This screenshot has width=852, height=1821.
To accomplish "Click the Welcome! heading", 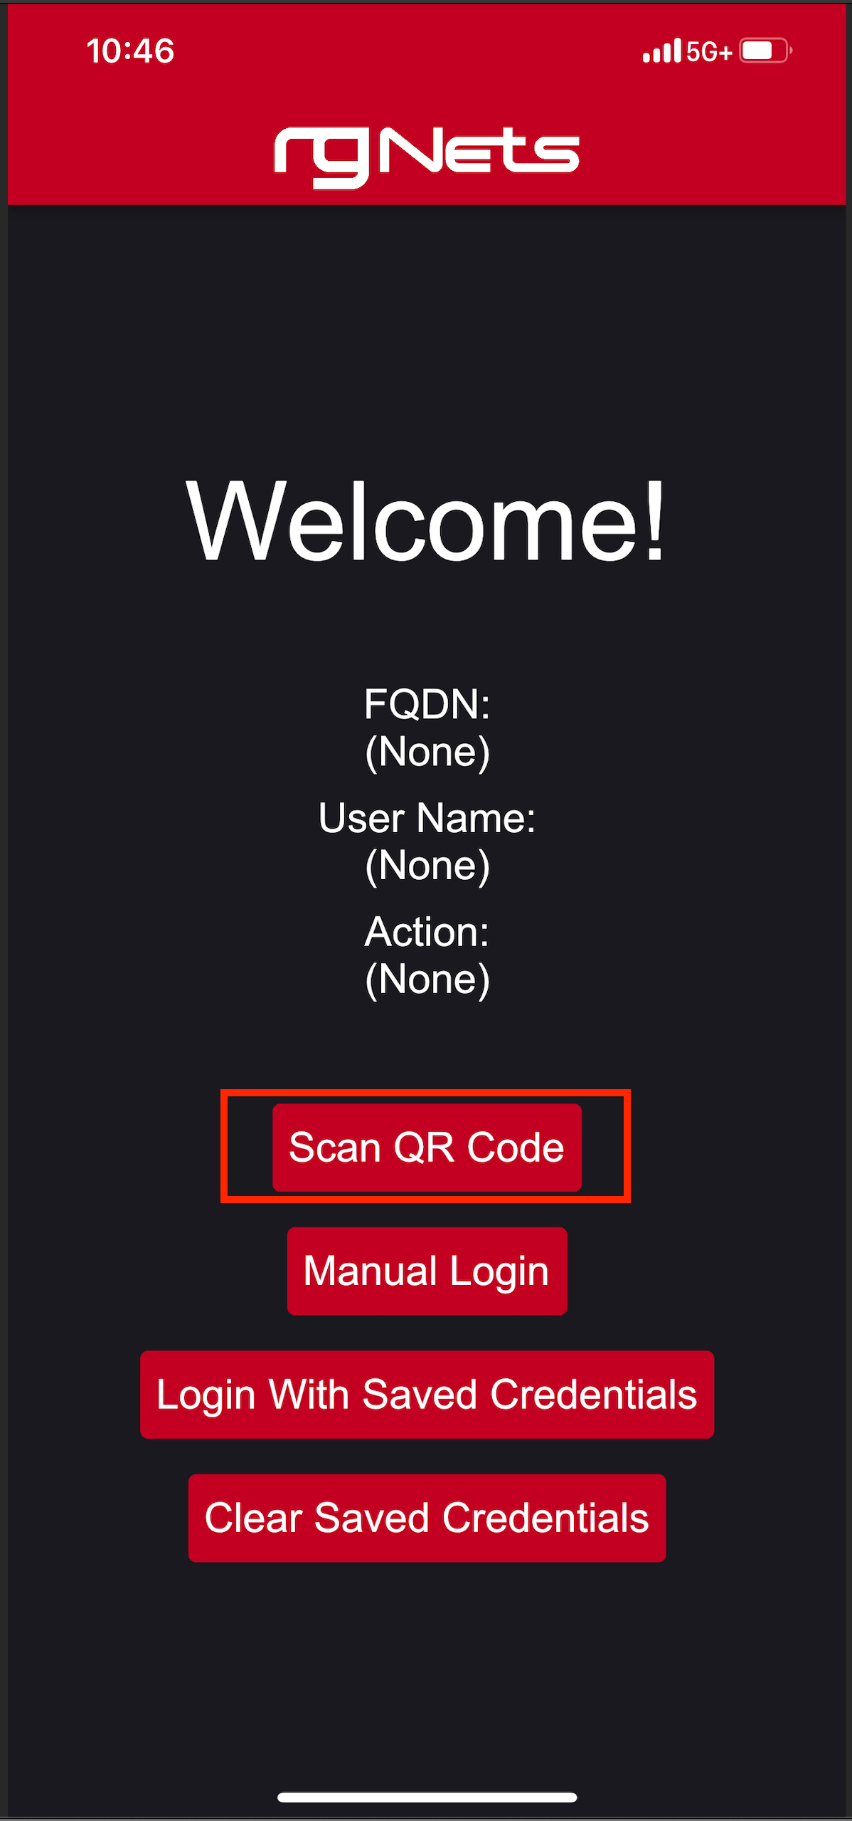I will point(427,520).
